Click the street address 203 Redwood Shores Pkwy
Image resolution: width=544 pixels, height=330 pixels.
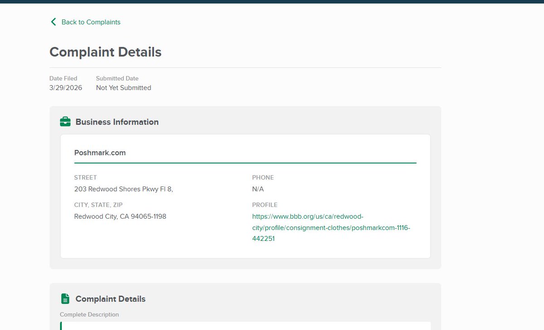coord(124,189)
